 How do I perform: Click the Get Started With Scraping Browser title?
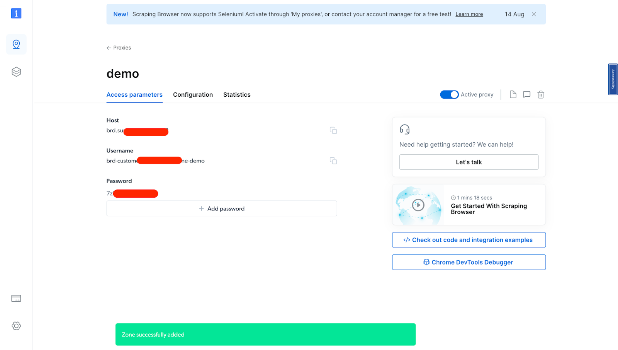pyautogui.click(x=489, y=209)
